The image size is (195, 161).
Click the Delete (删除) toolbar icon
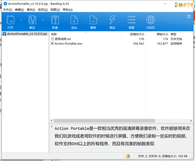pyautogui.click(x=93, y=20)
